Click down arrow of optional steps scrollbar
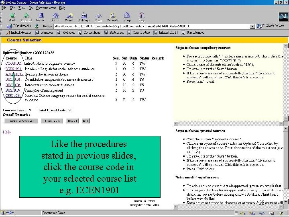 [x=285, y=201]
